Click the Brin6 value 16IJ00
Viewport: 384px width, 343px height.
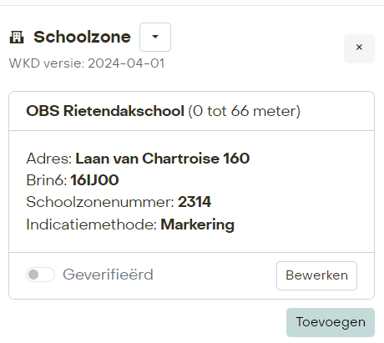tap(94, 180)
